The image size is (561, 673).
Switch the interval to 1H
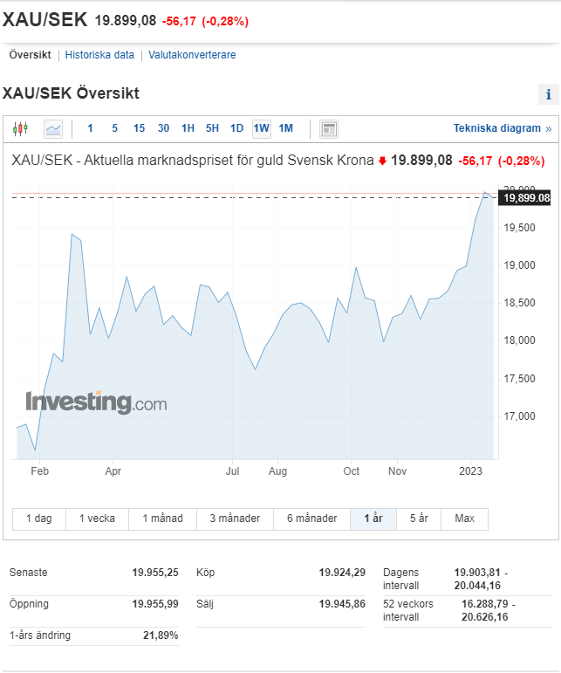tap(188, 129)
